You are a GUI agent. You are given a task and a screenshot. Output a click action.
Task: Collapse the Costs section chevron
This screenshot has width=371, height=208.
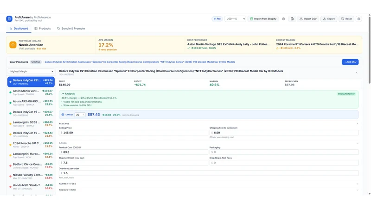[357, 143]
